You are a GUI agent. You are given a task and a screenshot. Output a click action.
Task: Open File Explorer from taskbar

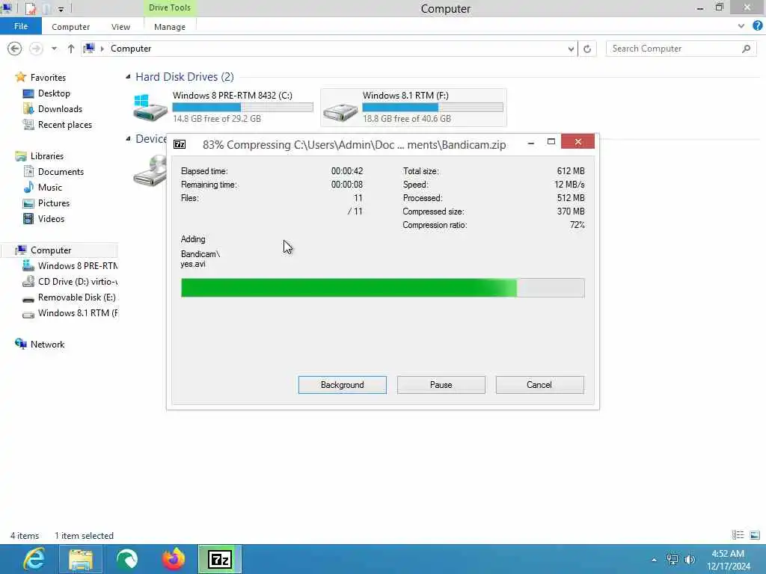[81, 559]
